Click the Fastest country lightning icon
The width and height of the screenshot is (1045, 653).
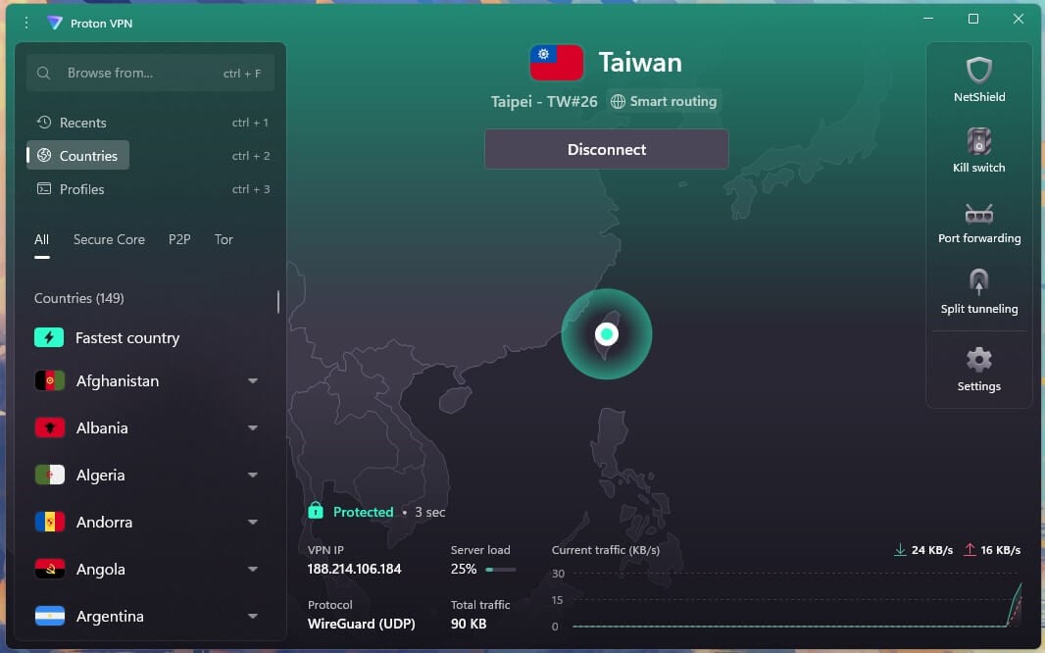pos(49,338)
